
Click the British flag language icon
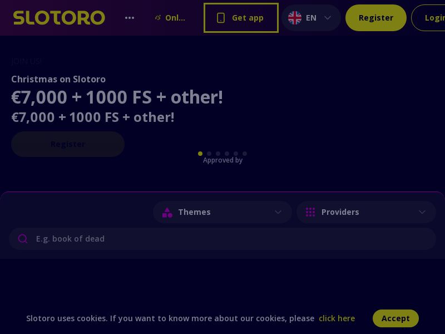point(295,18)
